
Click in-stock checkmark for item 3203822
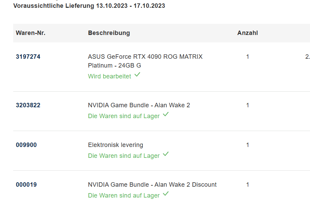(x=165, y=115)
